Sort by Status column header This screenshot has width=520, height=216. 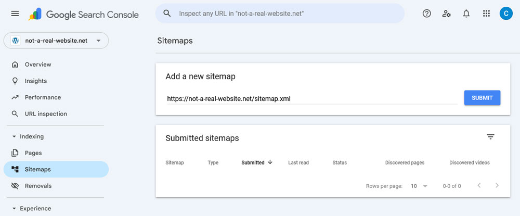(x=340, y=162)
